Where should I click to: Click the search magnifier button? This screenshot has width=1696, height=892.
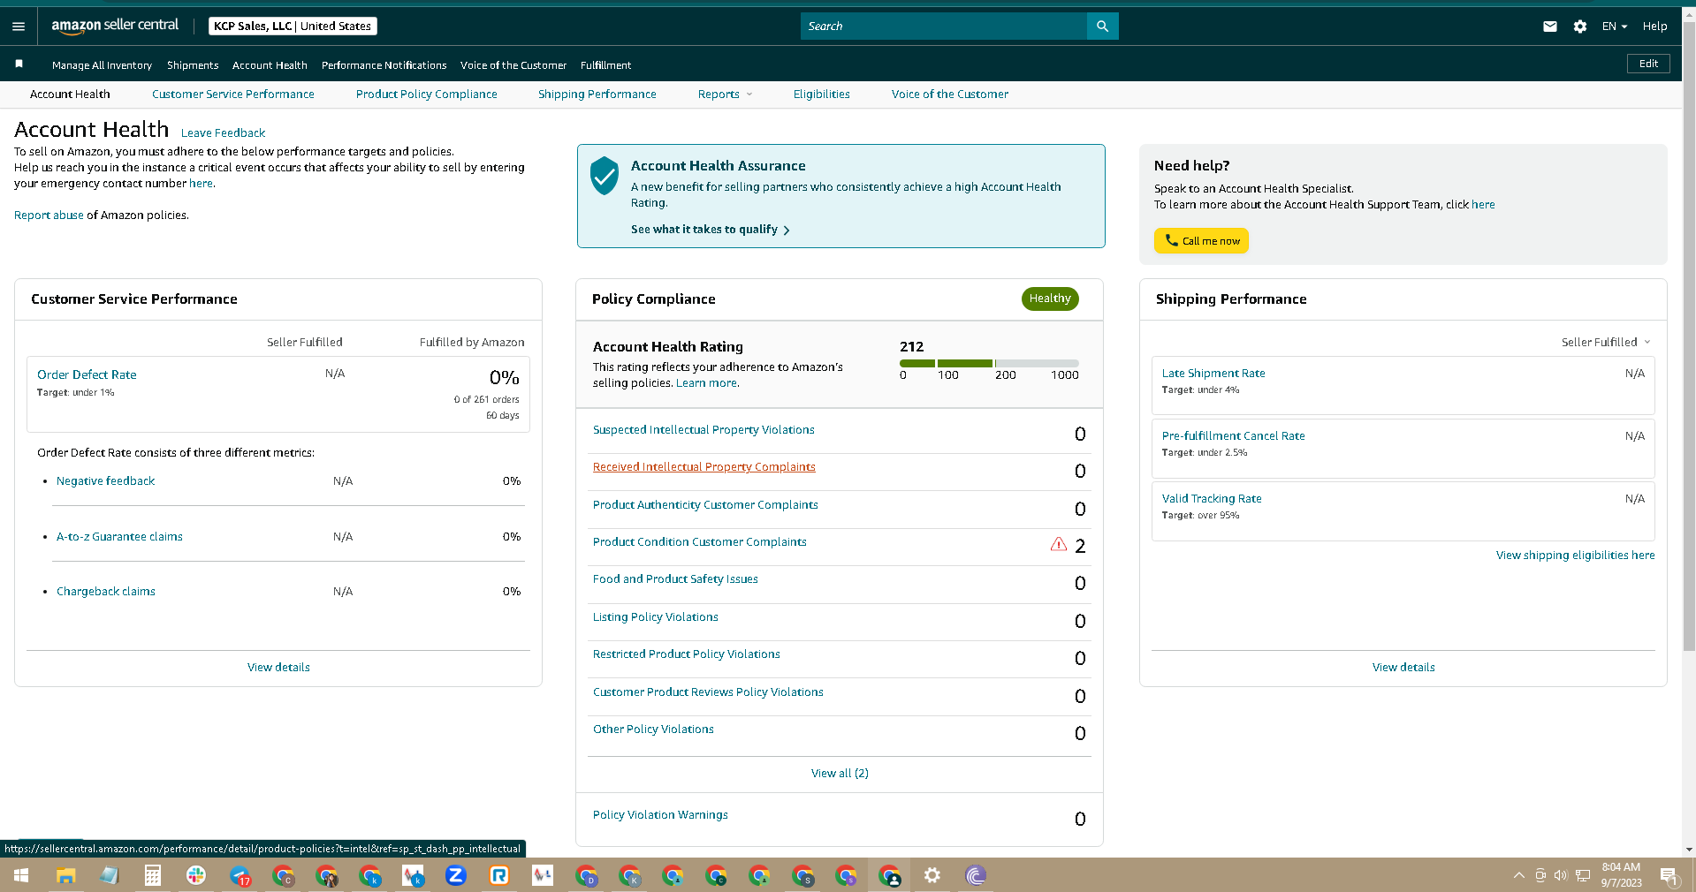point(1102,26)
